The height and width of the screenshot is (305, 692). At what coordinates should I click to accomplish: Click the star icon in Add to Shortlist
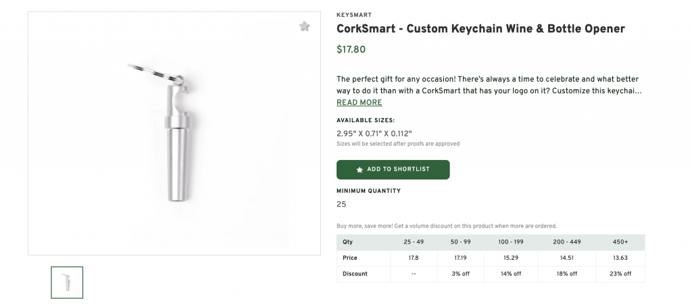(x=360, y=169)
